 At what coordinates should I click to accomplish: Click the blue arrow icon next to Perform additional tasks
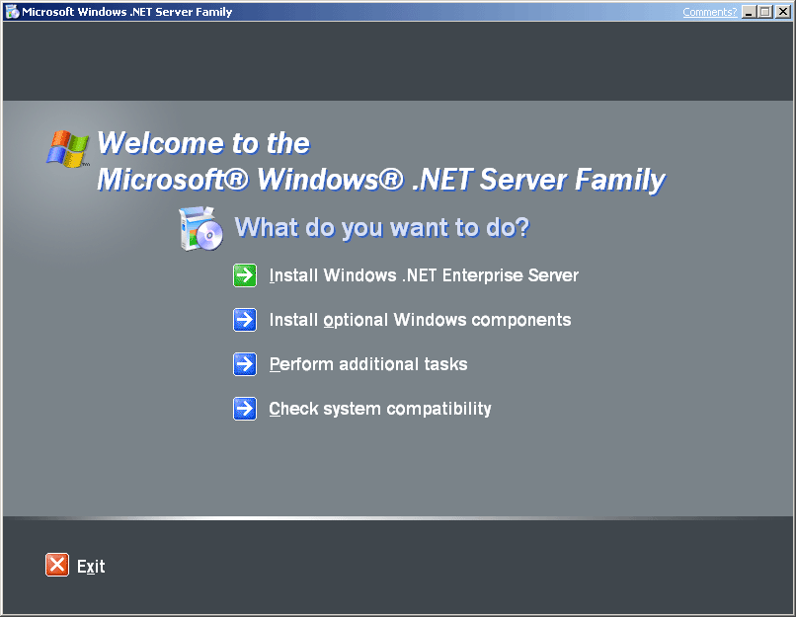point(245,364)
